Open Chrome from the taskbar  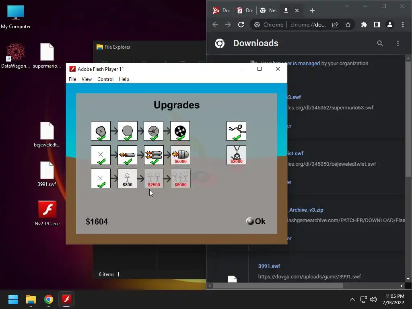49,299
